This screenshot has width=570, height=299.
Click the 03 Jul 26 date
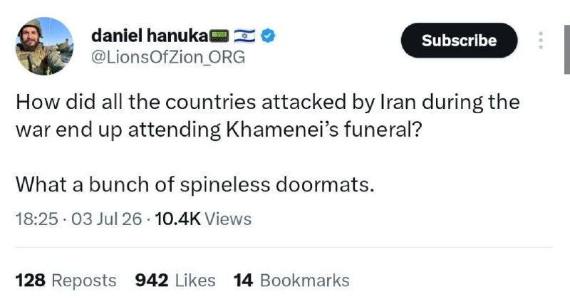(x=106, y=219)
